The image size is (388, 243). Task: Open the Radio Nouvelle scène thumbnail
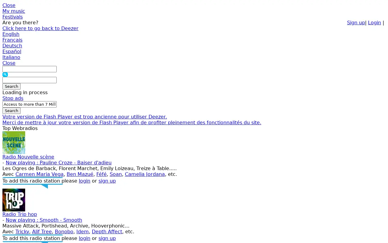pyautogui.click(x=14, y=142)
